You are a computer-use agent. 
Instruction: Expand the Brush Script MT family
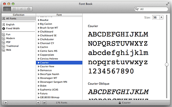(x=39, y=28)
